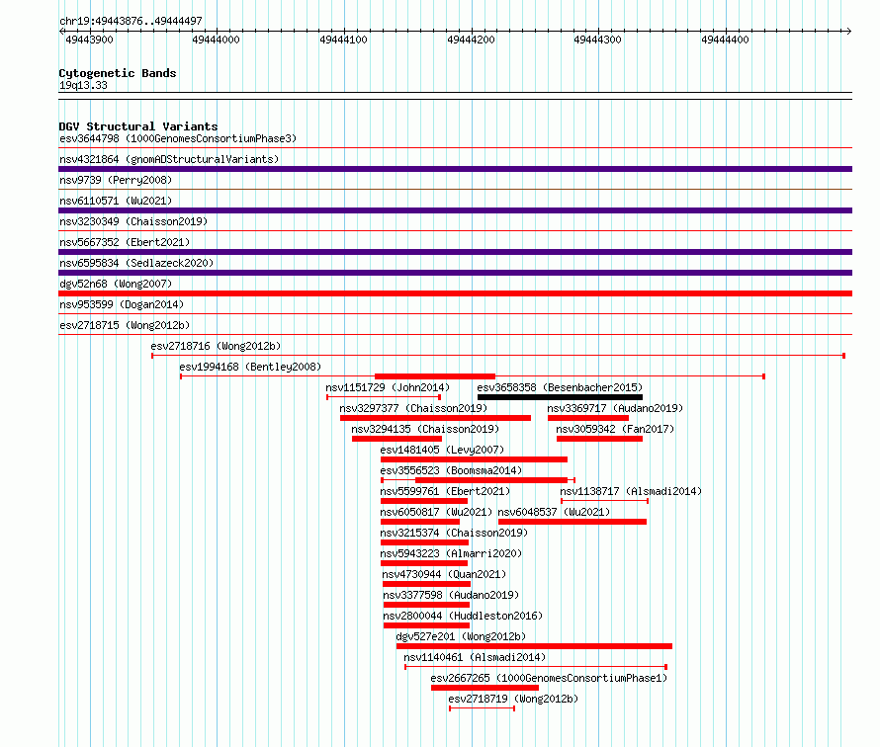Select the nsv2800044 (Huddleston2016) label
Screen dimensions: 880x747
(x=463, y=616)
